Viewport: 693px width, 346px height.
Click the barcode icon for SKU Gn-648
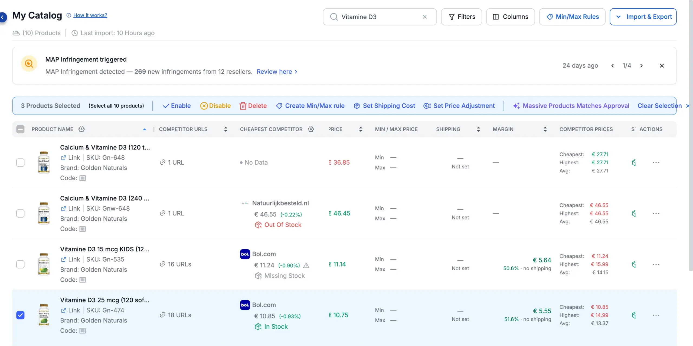(x=83, y=178)
